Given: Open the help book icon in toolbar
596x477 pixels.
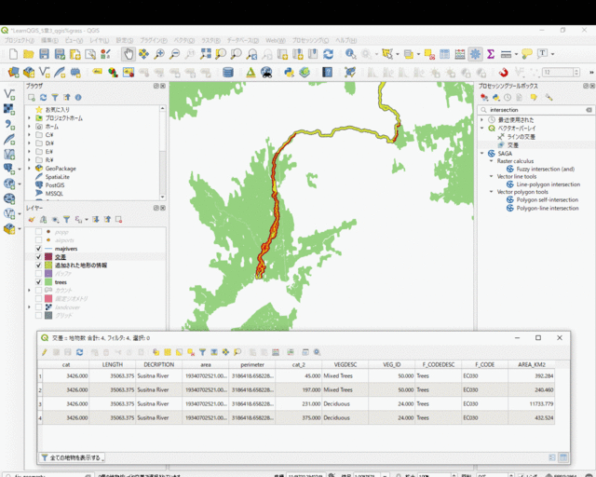Looking at the screenshot, I should [327, 72].
